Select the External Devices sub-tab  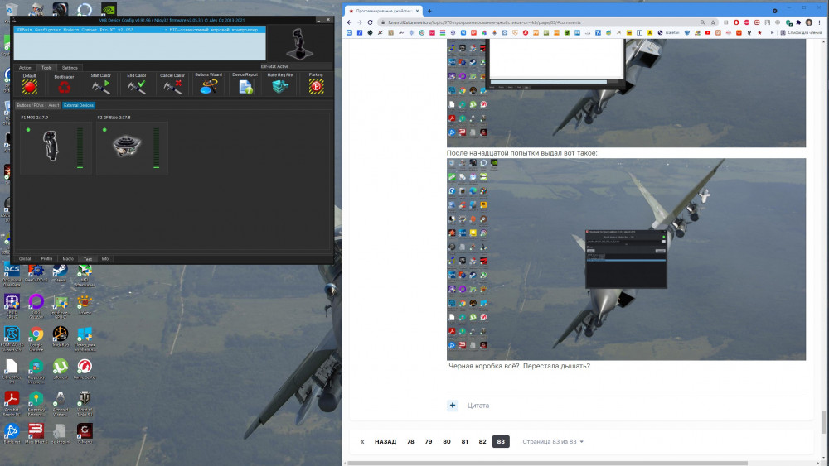click(79, 106)
